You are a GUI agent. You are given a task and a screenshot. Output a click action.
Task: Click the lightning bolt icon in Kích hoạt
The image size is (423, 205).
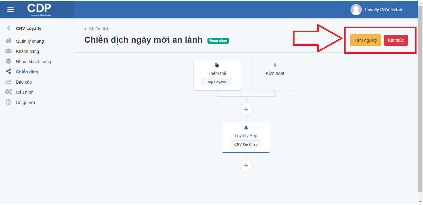coord(275,66)
